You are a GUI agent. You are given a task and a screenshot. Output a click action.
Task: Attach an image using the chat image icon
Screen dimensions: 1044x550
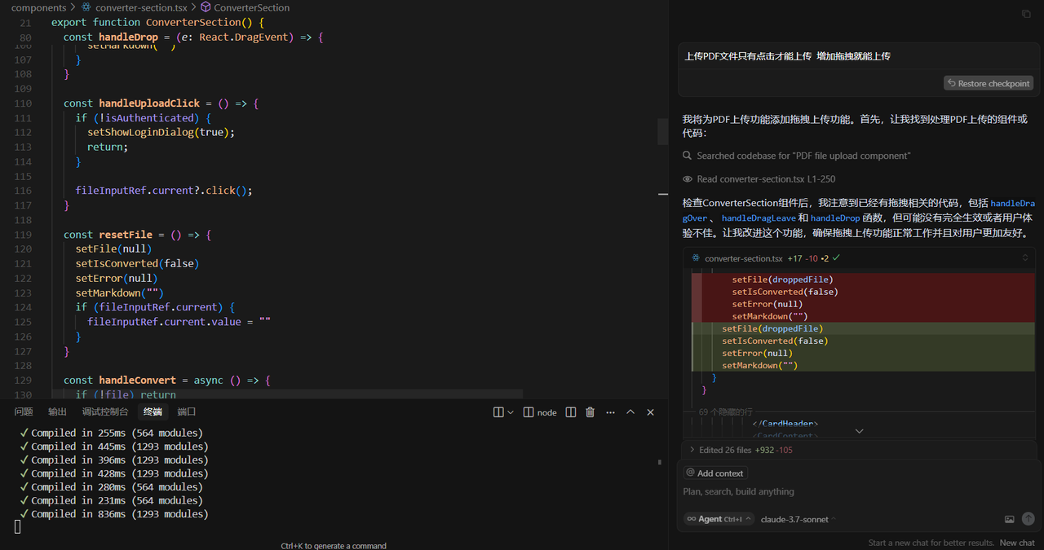pos(1010,519)
